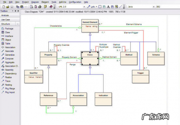Pick the Nesting connector tool
180x125 pixels.
click(x=9, y=85)
